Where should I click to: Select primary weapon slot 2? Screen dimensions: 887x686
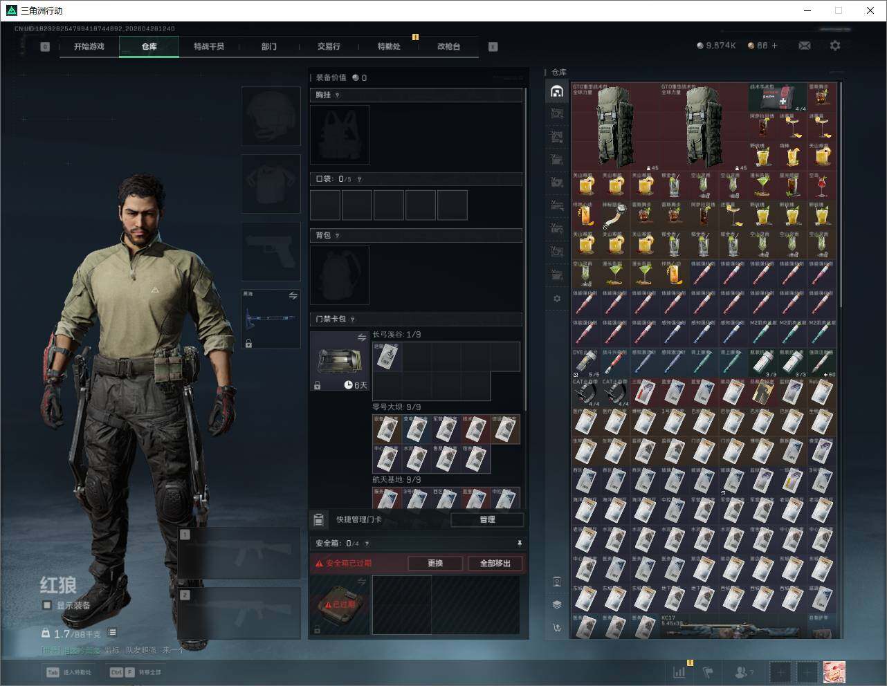pyautogui.click(x=239, y=613)
